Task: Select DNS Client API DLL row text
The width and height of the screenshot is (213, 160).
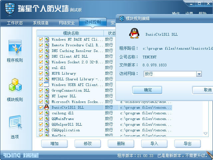Action: coord(70,56)
